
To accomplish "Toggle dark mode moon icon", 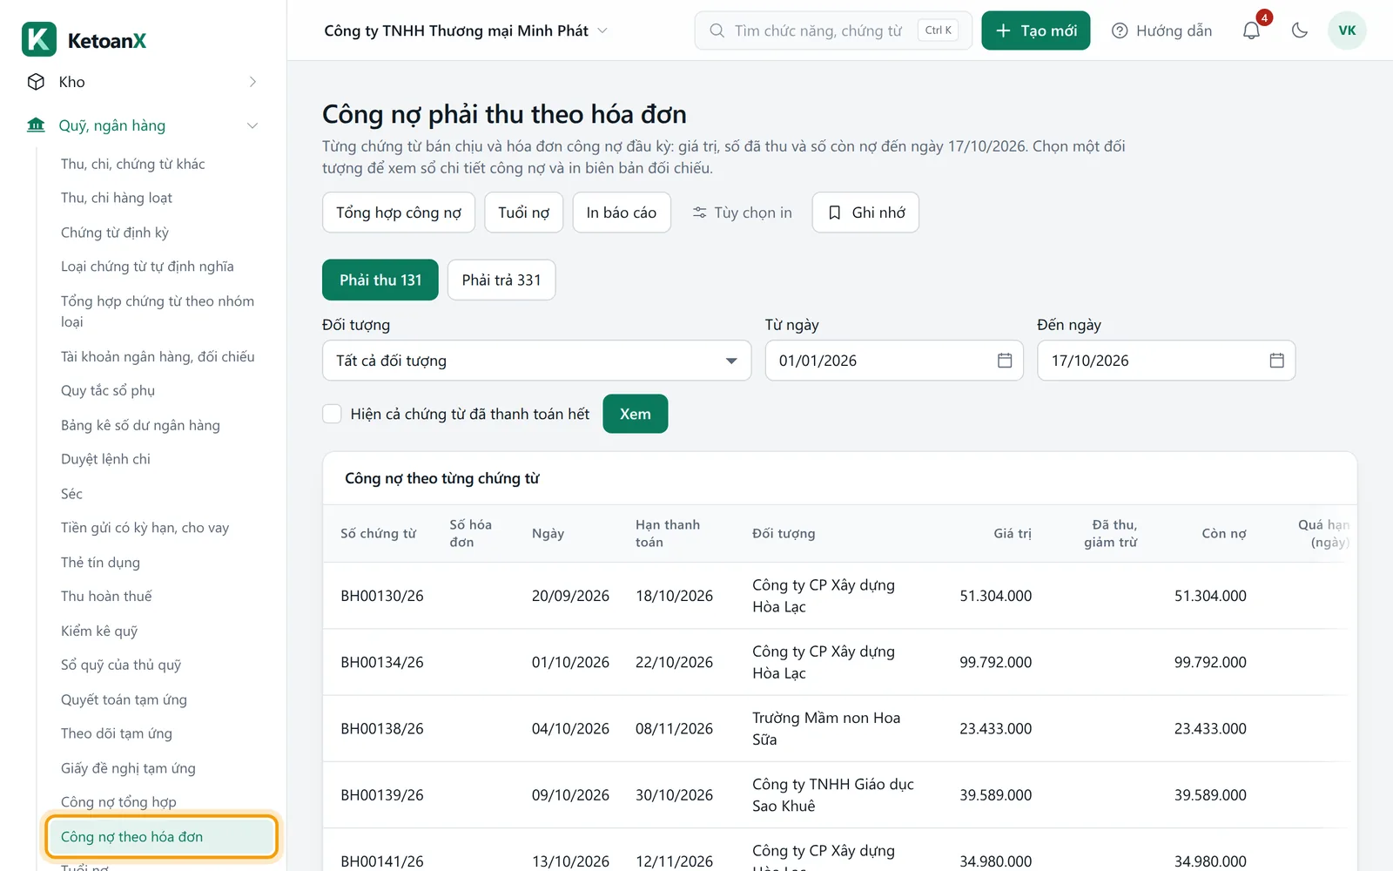I will pos(1300,30).
